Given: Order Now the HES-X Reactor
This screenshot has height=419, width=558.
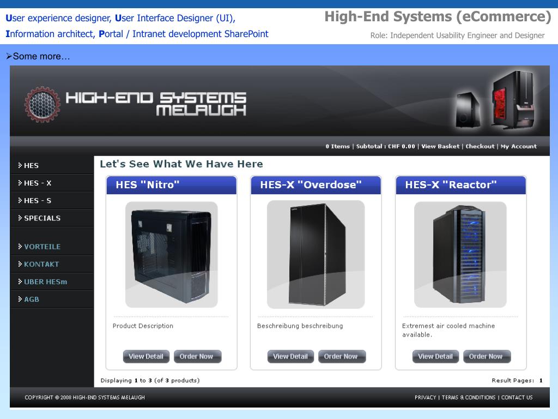Looking at the screenshot, I should [487, 356].
